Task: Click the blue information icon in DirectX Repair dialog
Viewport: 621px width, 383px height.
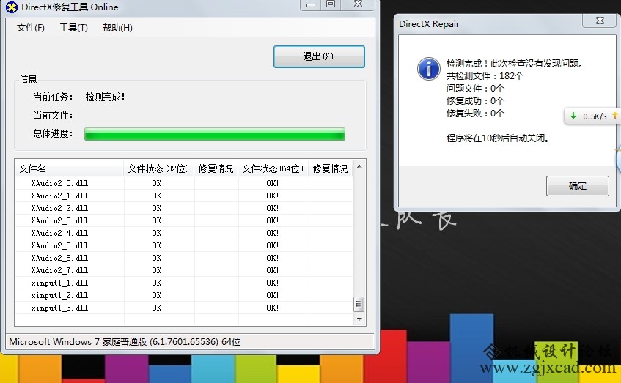Action: point(428,69)
